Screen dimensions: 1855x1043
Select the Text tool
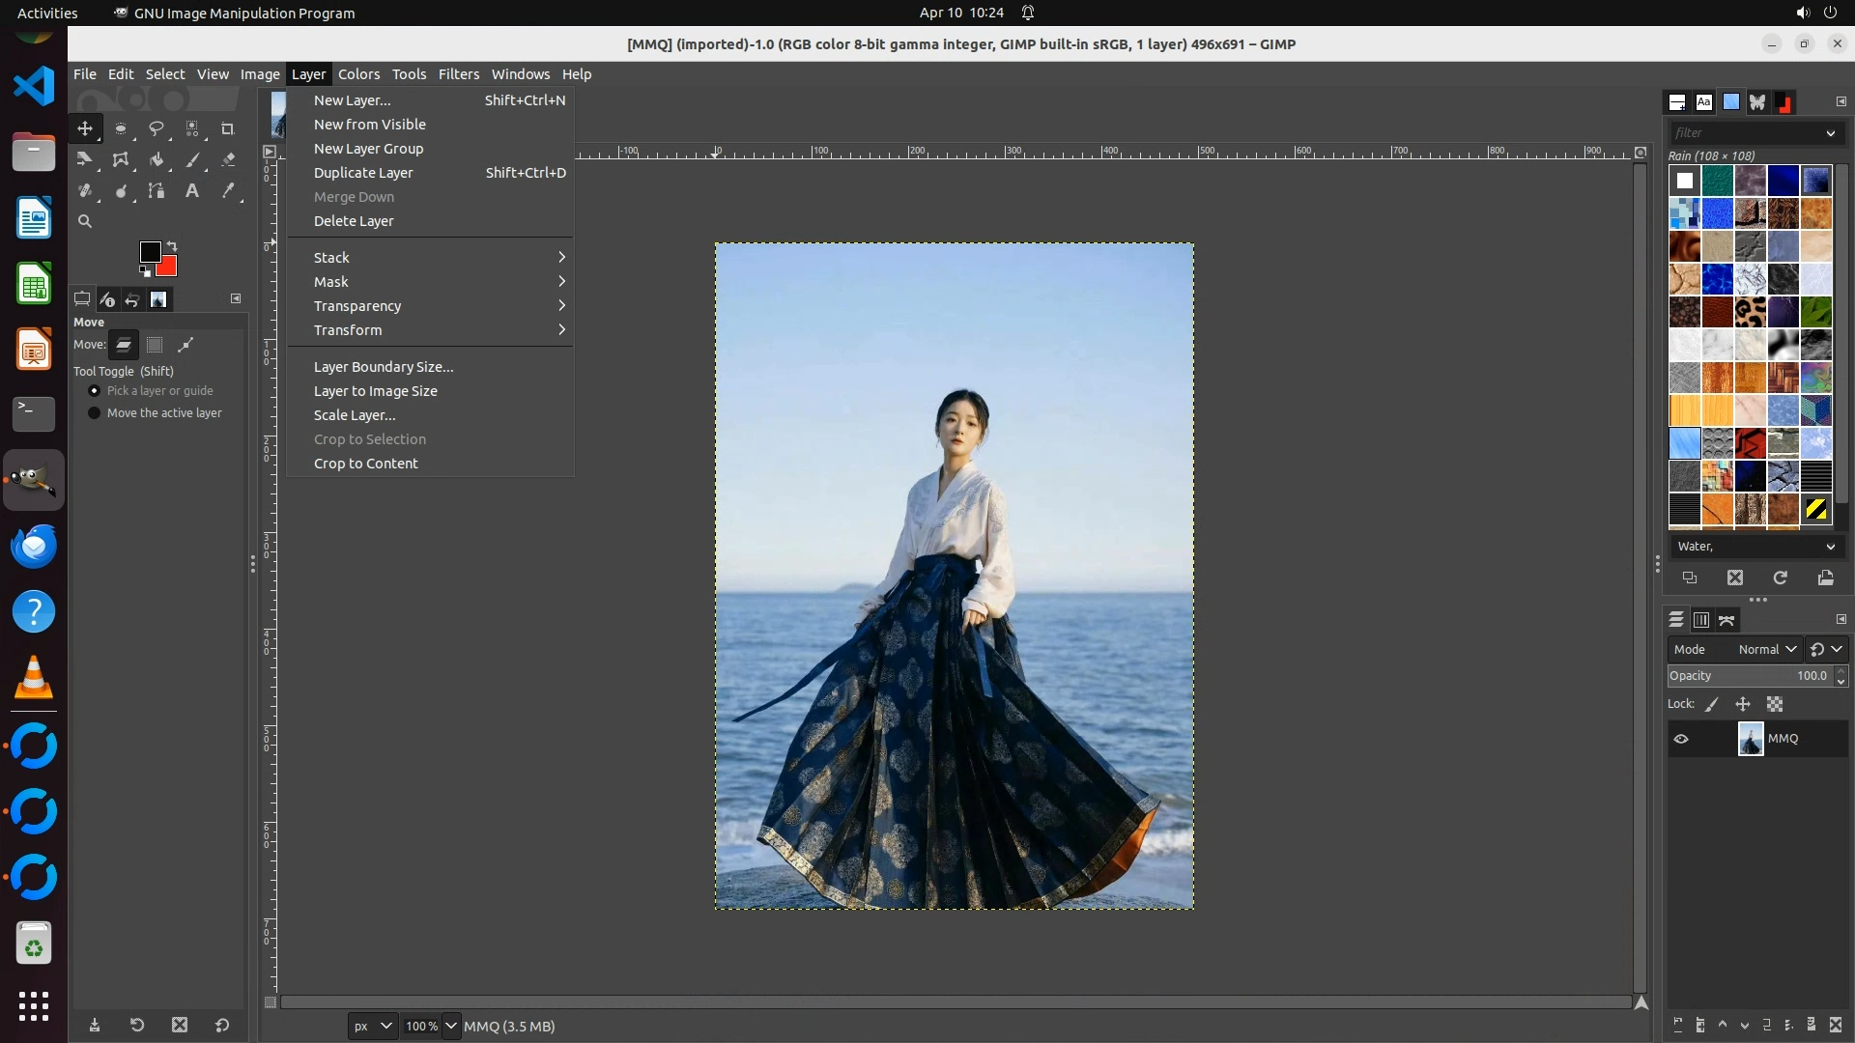(x=192, y=191)
